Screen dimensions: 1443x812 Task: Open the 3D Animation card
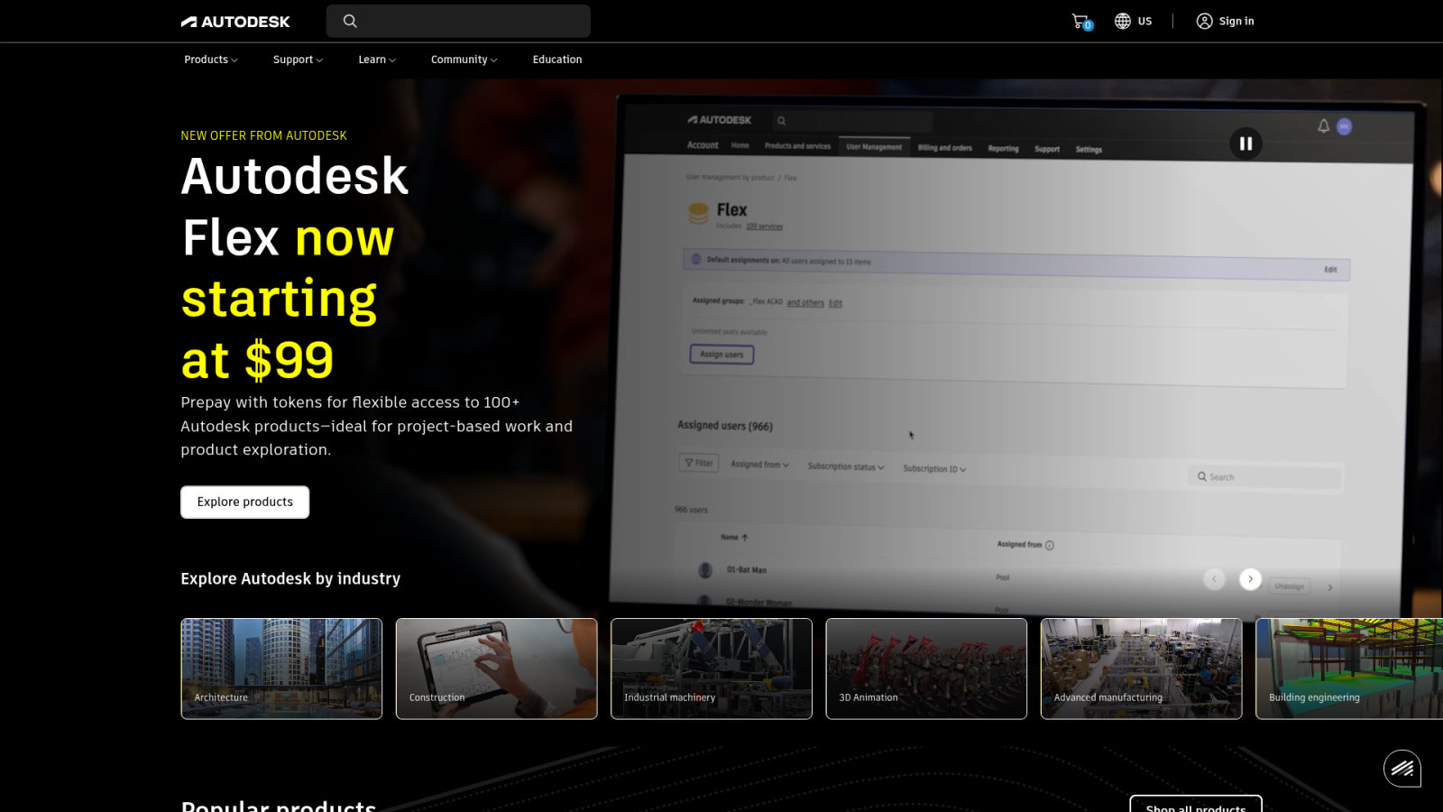pyautogui.click(x=926, y=669)
